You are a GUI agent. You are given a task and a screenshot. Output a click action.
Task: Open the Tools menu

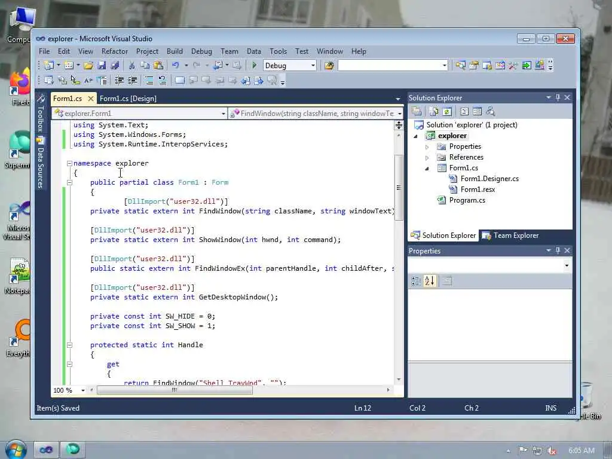click(278, 51)
